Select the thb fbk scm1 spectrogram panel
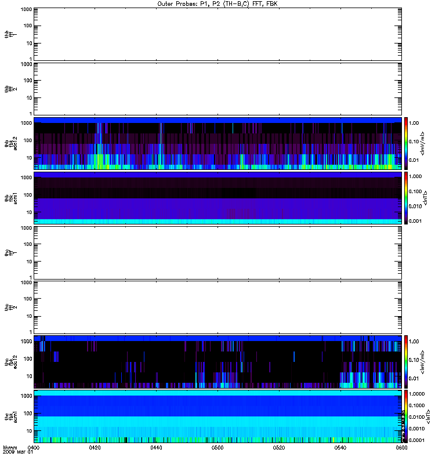 217,198
